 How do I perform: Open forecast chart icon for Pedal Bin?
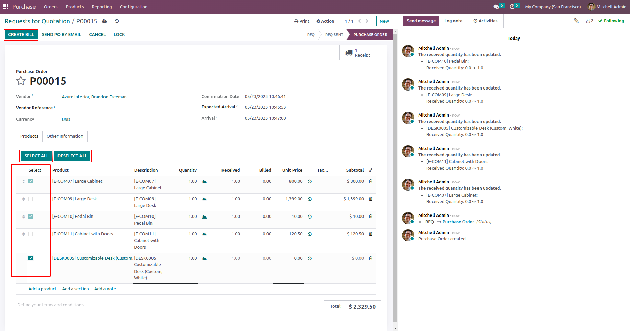pyautogui.click(x=204, y=217)
